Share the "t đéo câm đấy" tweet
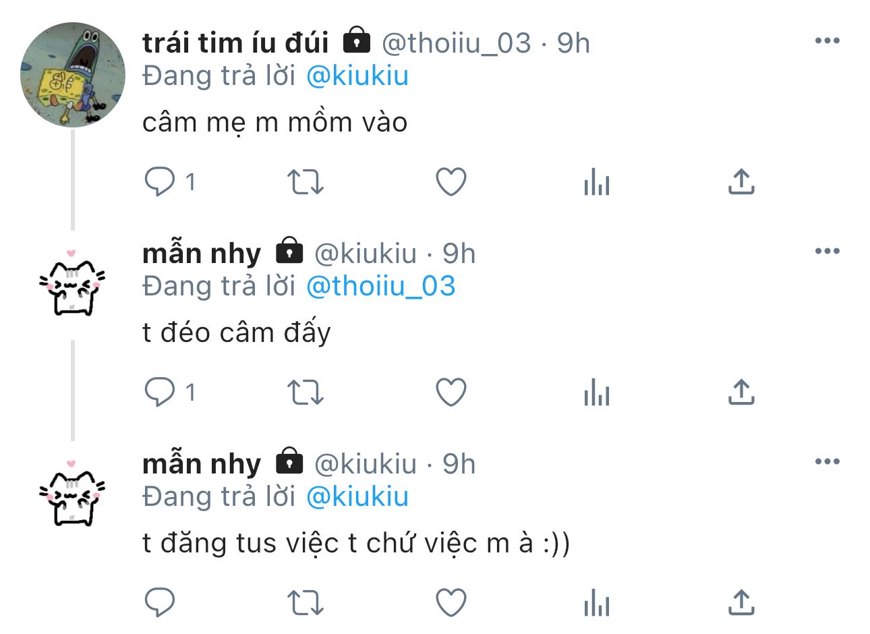The height and width of the screenshot is (634, 870). click(741, 392)
